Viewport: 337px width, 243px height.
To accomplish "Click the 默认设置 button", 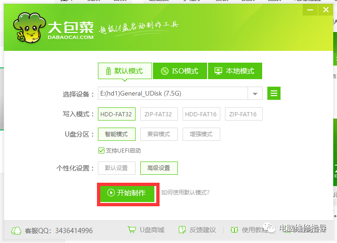I will [117, 168].
